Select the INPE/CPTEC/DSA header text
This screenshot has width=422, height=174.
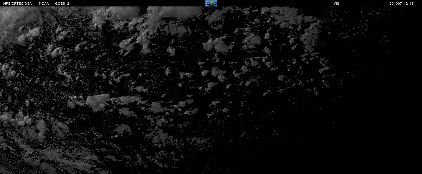click(17, 4)
